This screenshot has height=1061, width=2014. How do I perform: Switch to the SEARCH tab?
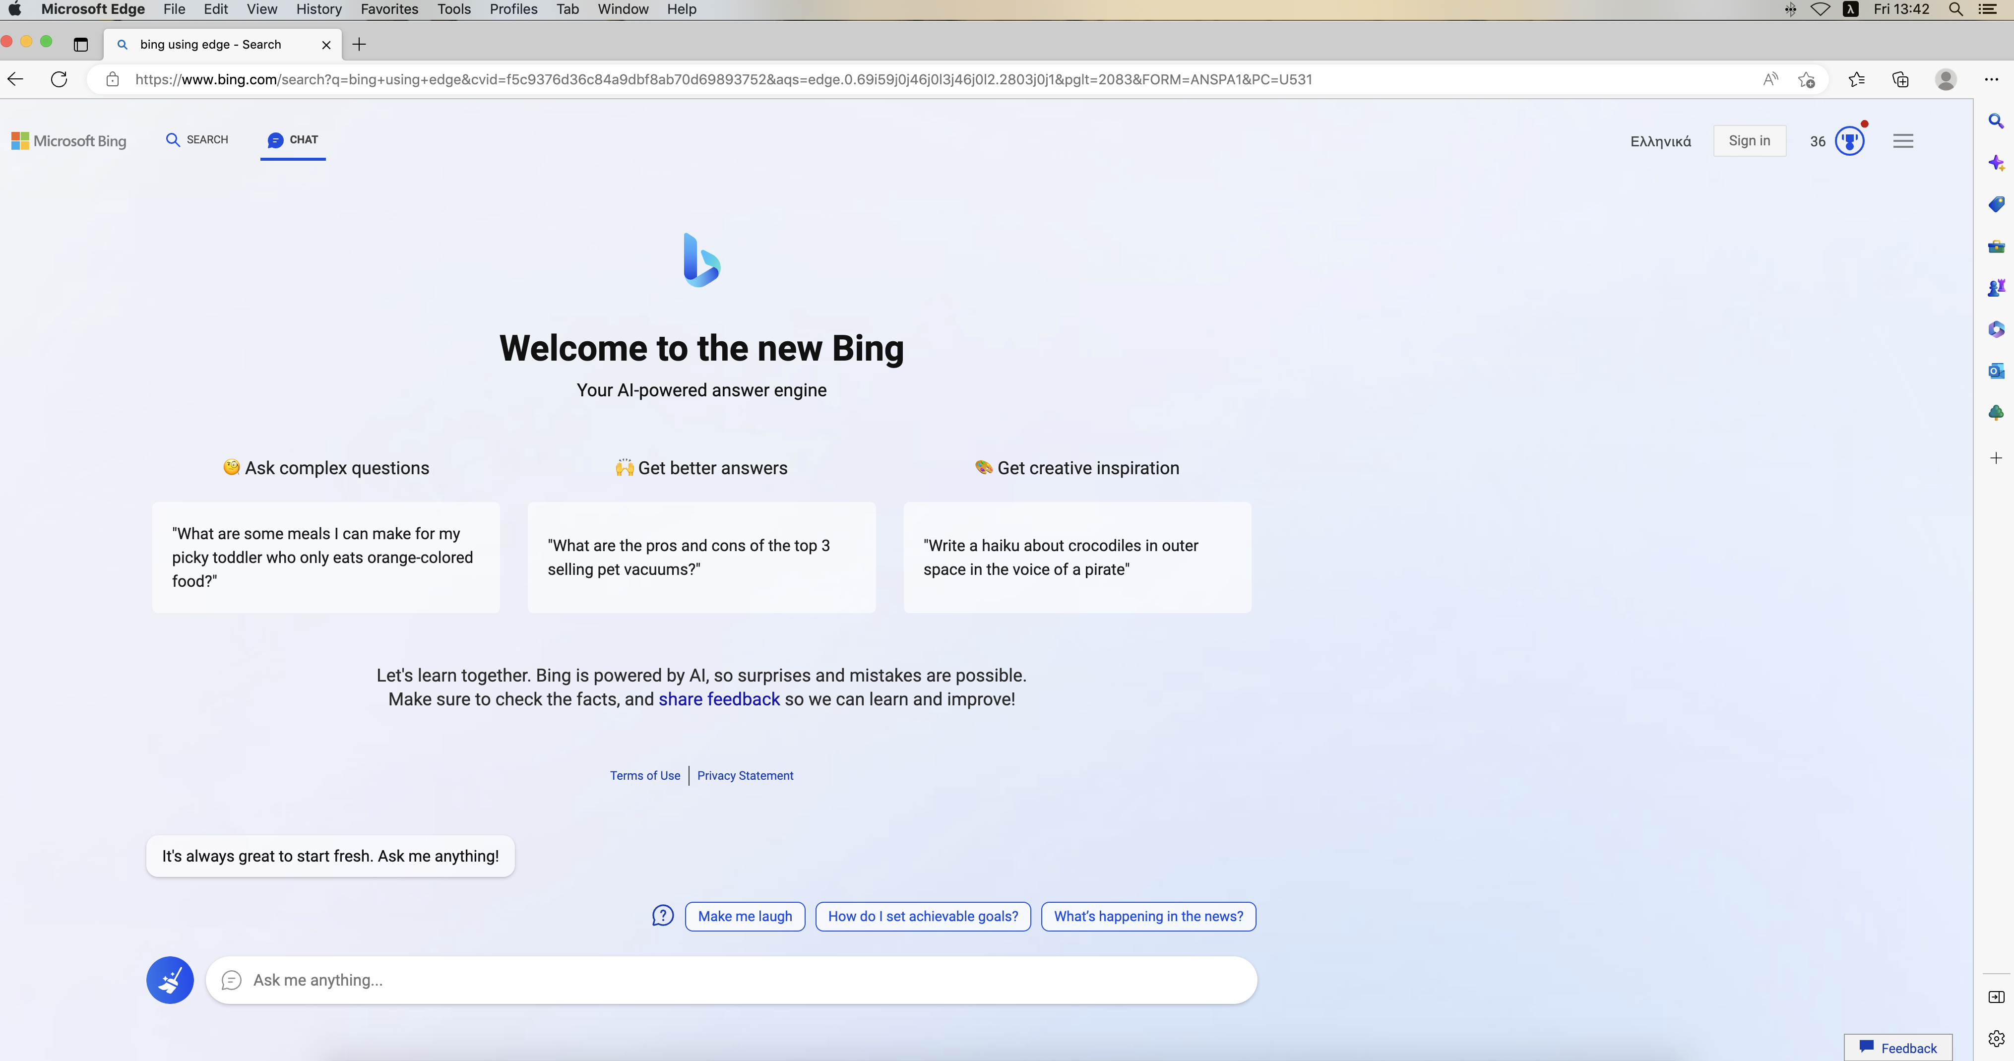pyautogui.click(x=198, y=139)
